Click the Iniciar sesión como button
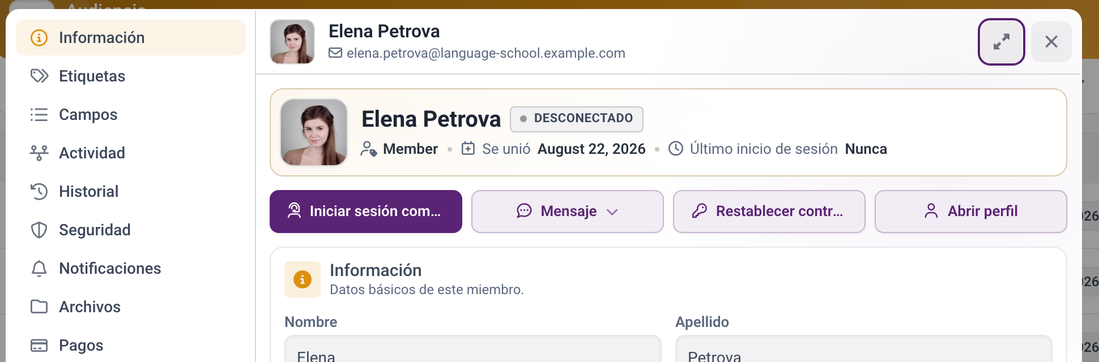1099x362 pixels. [366, 212]
